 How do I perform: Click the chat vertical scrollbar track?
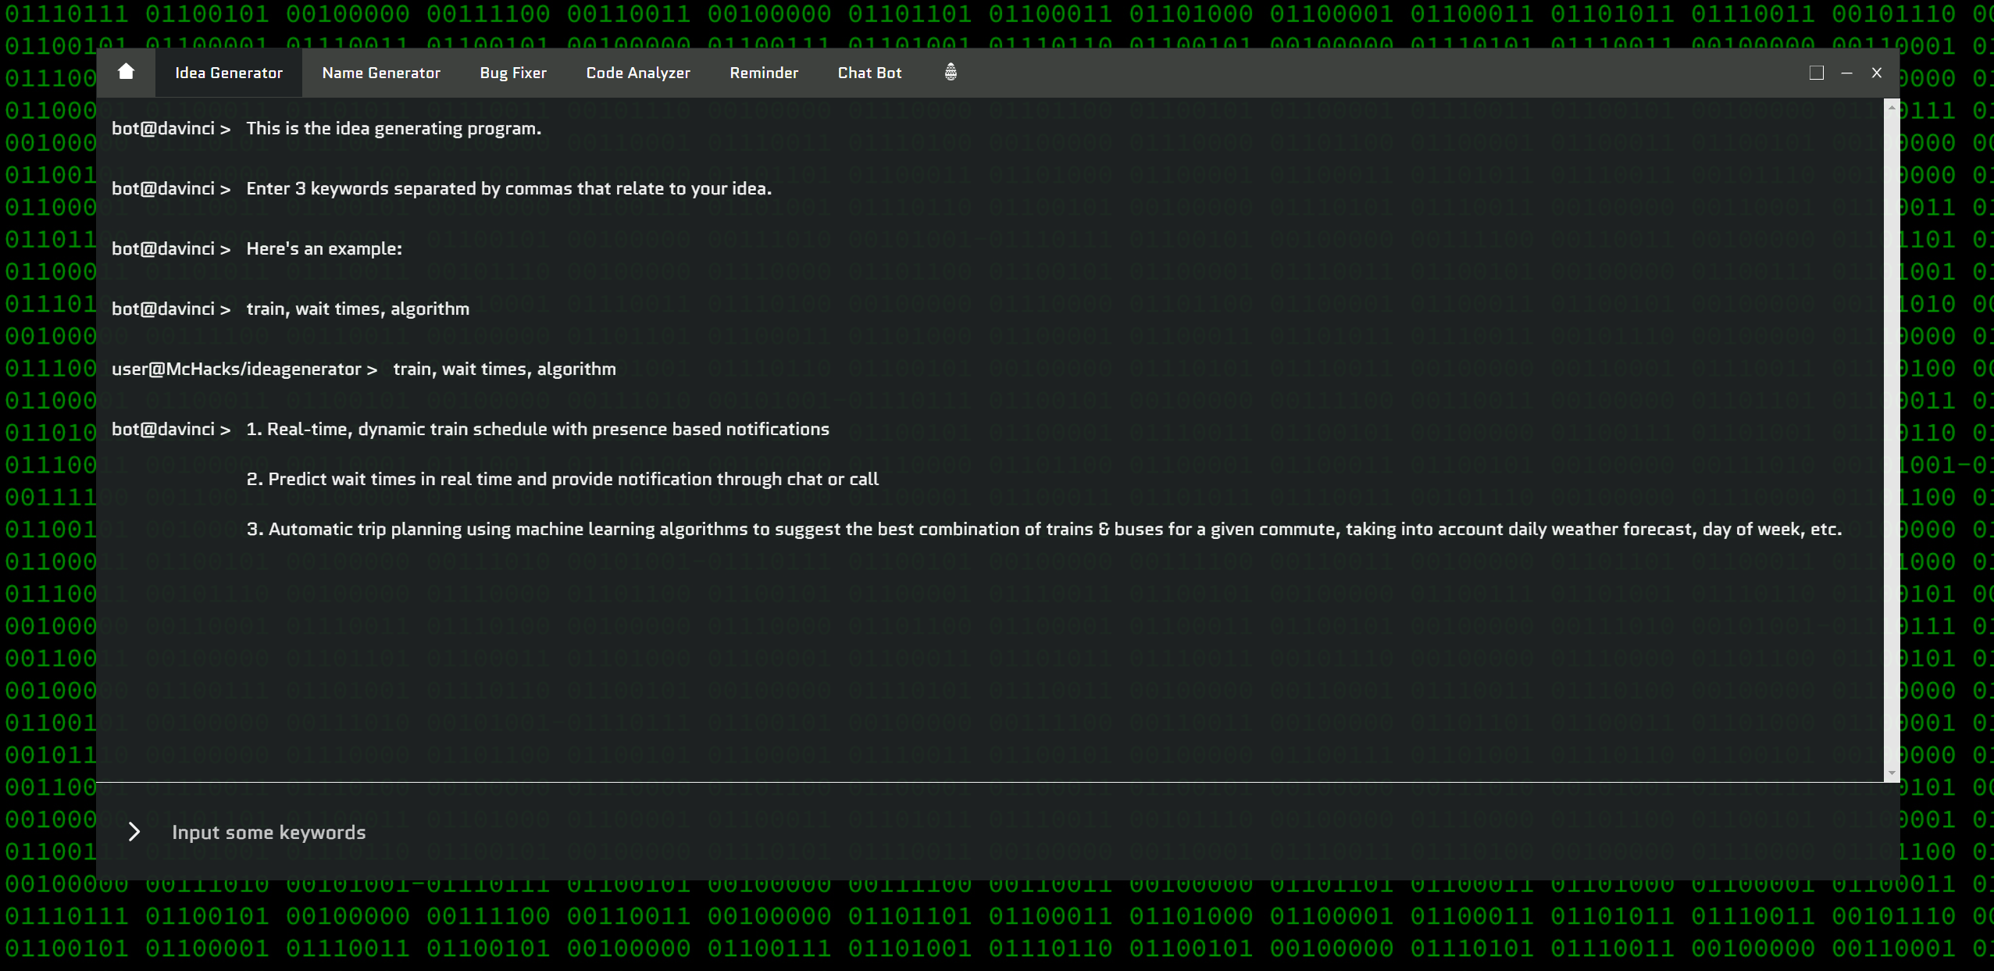pos(1892,437)
